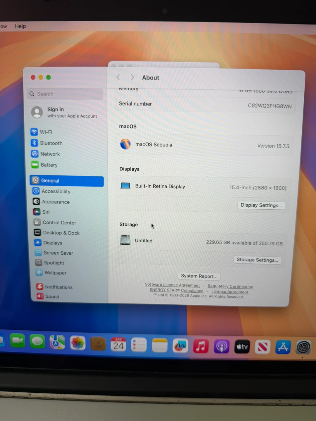
Task: Click Version 15.7.5 text
Action: 273,146
